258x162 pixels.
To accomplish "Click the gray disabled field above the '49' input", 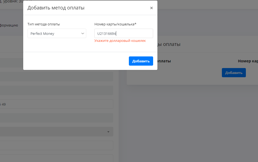I will click(57, 90).
